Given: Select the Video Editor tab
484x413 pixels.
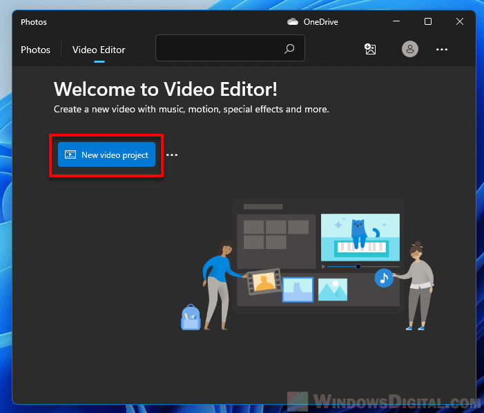Looking at the screenshot, I should [x=99, y=50].
